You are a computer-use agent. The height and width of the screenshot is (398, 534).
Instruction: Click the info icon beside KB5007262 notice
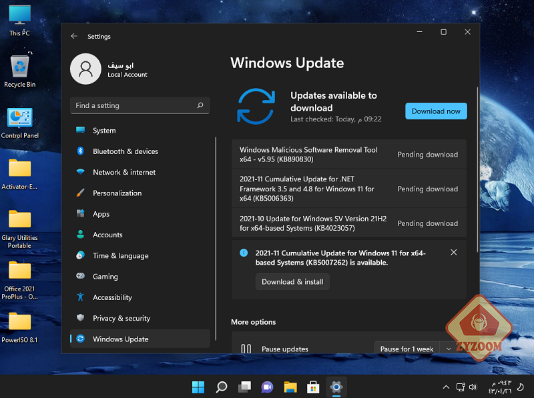click(244, 253)
